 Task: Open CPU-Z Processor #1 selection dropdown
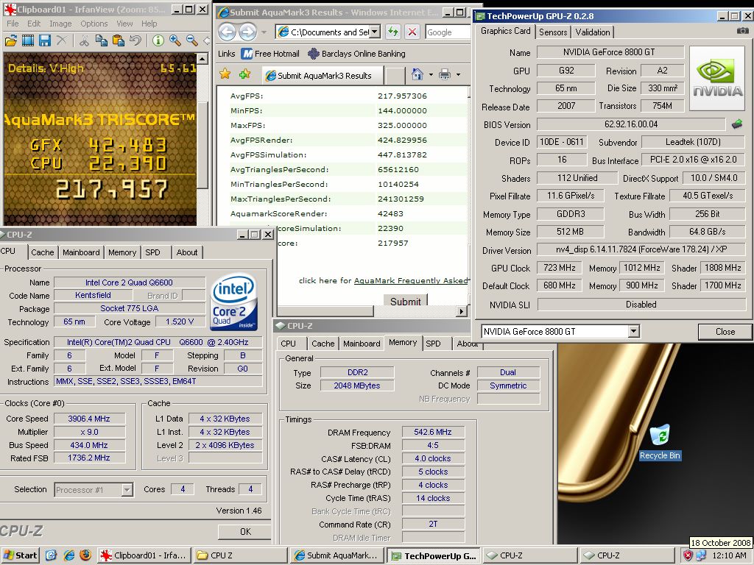(127, 489)
